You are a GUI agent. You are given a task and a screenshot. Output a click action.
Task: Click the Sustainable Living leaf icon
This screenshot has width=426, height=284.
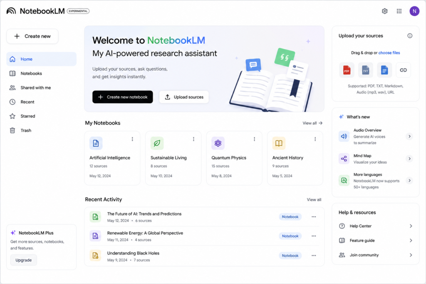point(157,143)
